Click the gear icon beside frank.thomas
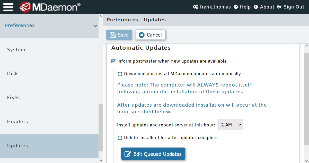The width and height of the screenshot is (309, 163). coord(195,7)
